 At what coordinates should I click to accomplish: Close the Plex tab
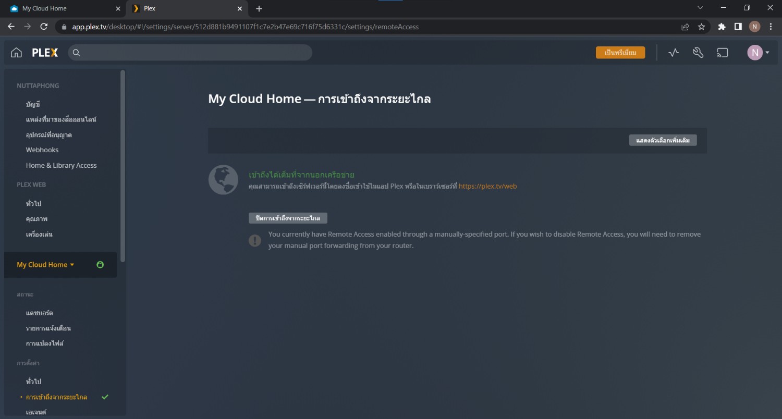(x=240, y=8)
